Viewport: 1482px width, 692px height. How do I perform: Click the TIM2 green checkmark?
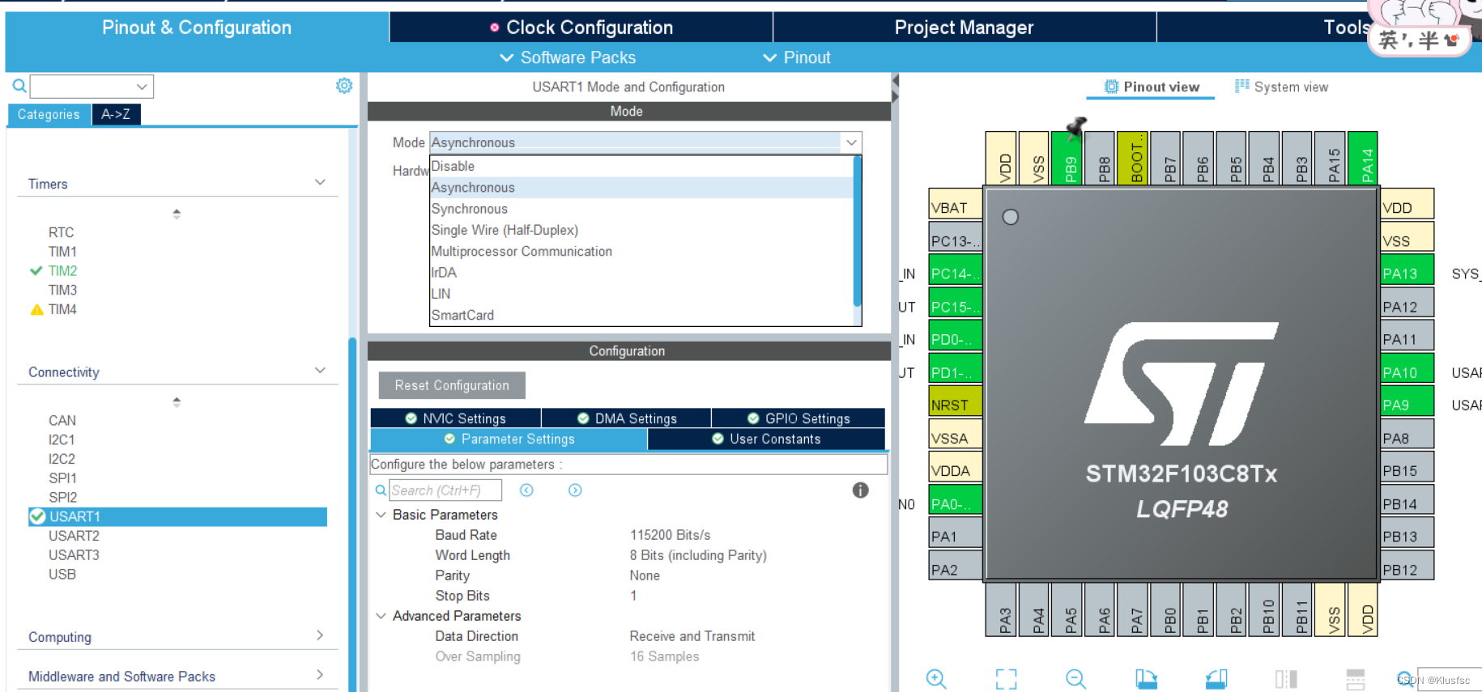pos(36,271)
